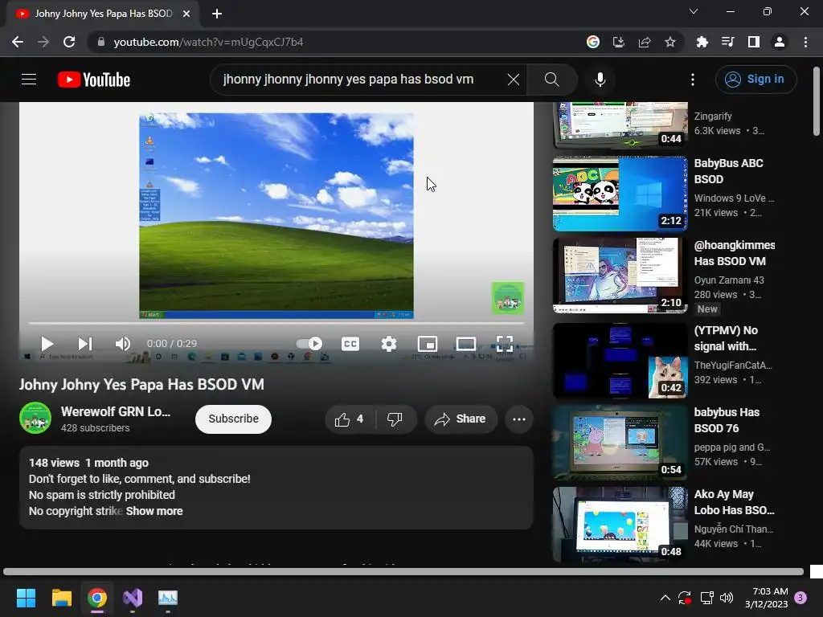Screen dimensions: 823x617
Task: Open Werewolf GRN channel avatar
Action: (x=35, y=418)
